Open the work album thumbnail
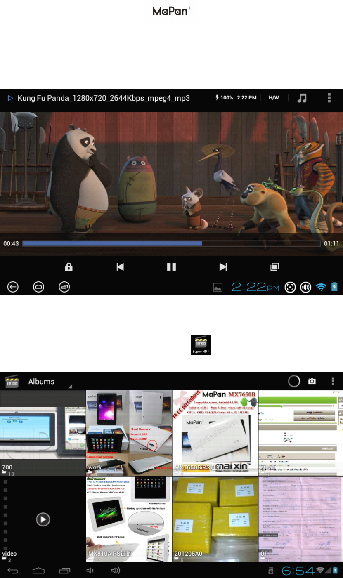This screenshot has width=343, height=578. click(x=129, y=433)
